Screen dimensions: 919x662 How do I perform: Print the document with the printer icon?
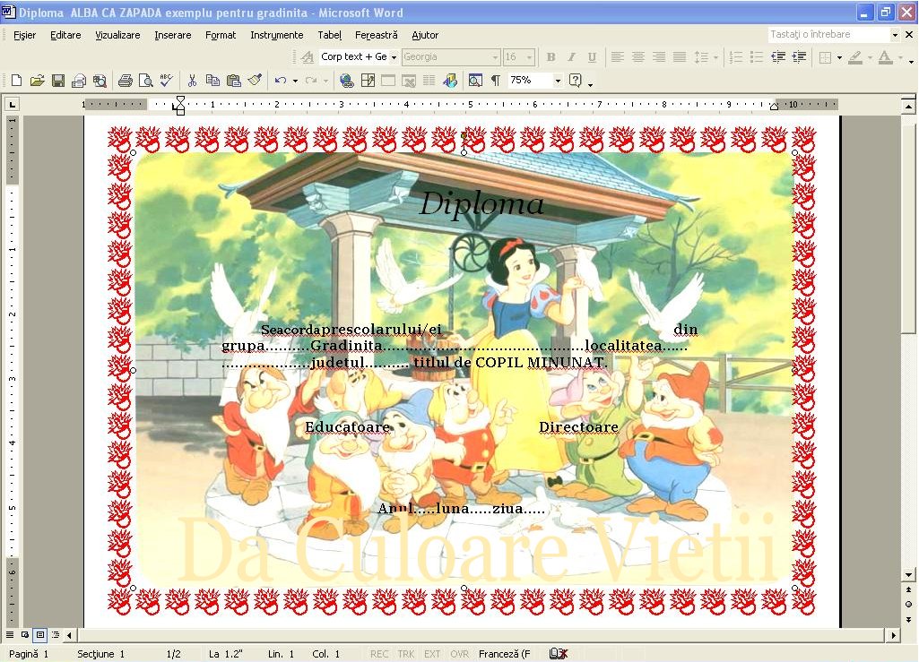125,81
